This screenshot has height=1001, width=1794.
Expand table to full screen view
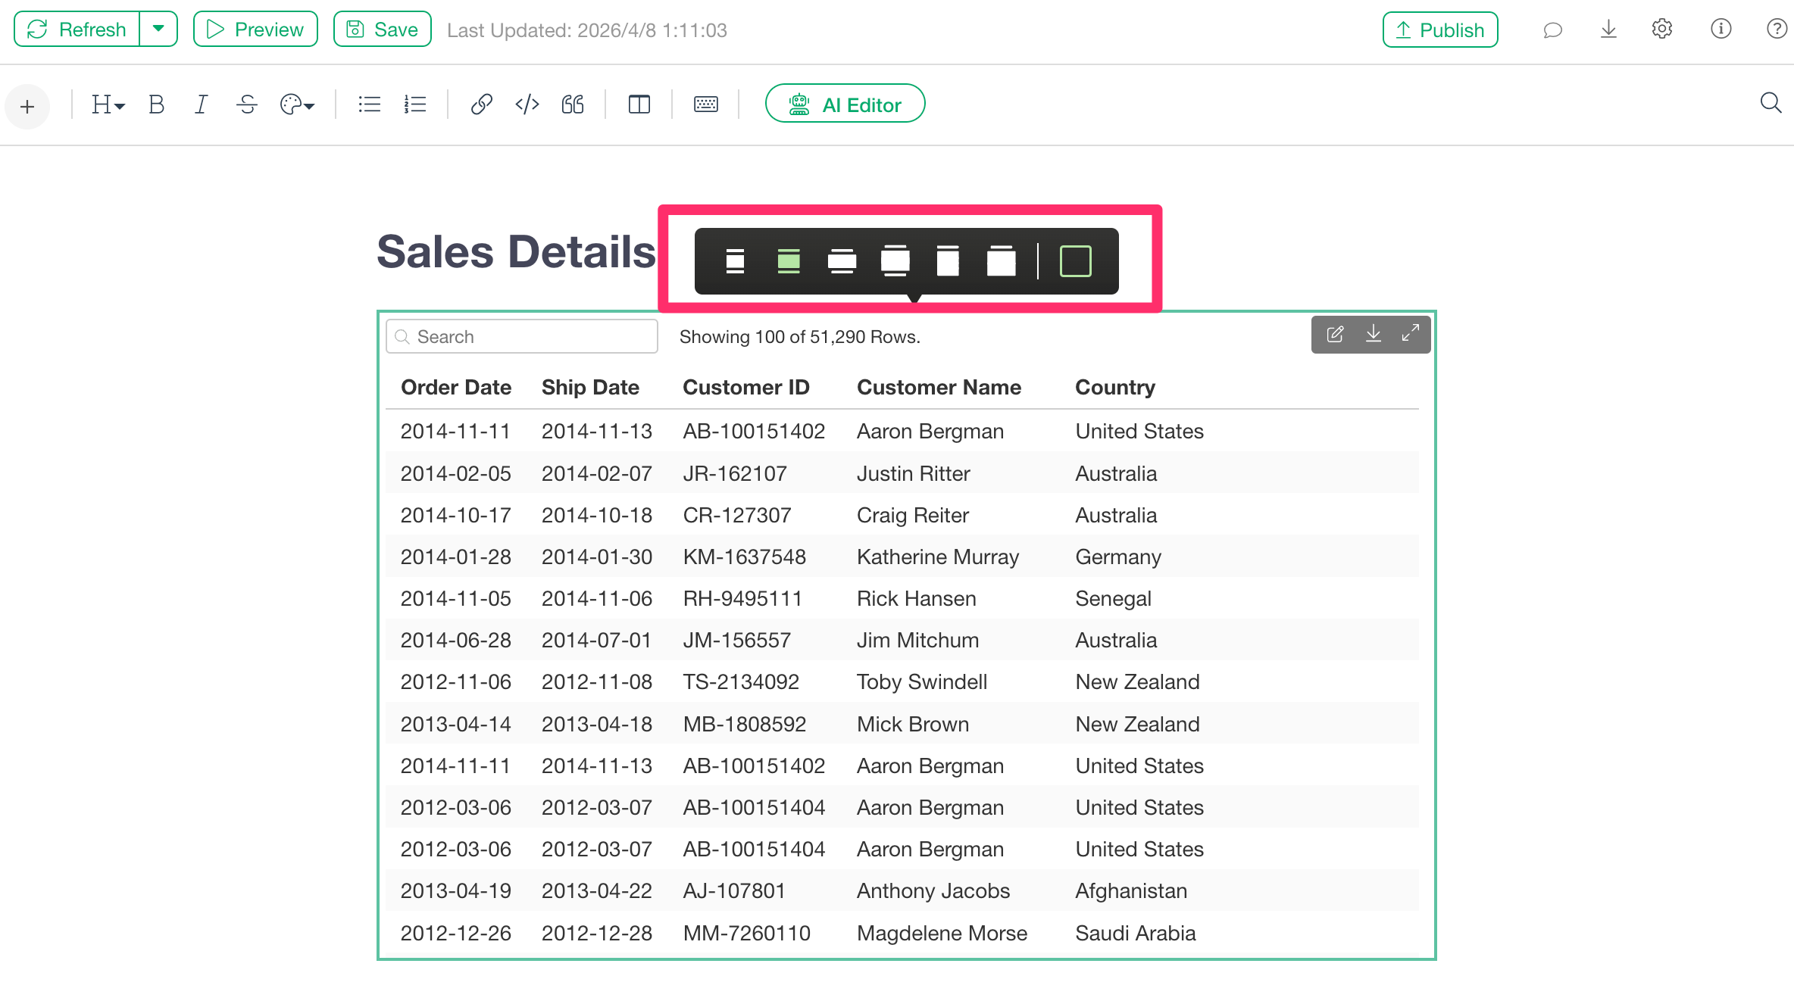coord(1410,335)
